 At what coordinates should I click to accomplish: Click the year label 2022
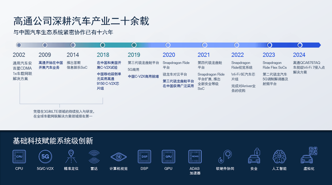point(238,55)
